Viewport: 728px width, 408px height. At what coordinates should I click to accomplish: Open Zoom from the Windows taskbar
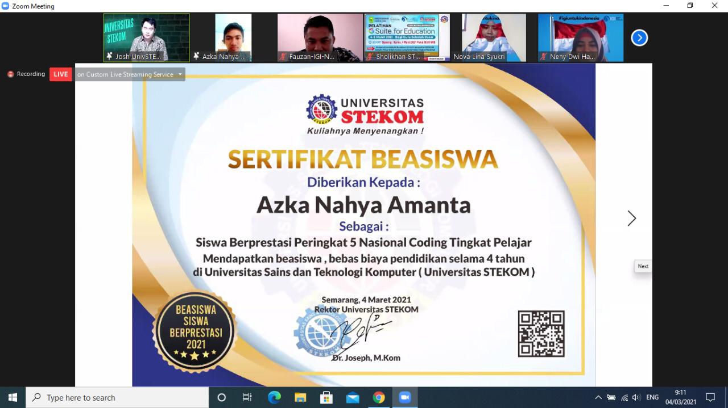(405, 397)
